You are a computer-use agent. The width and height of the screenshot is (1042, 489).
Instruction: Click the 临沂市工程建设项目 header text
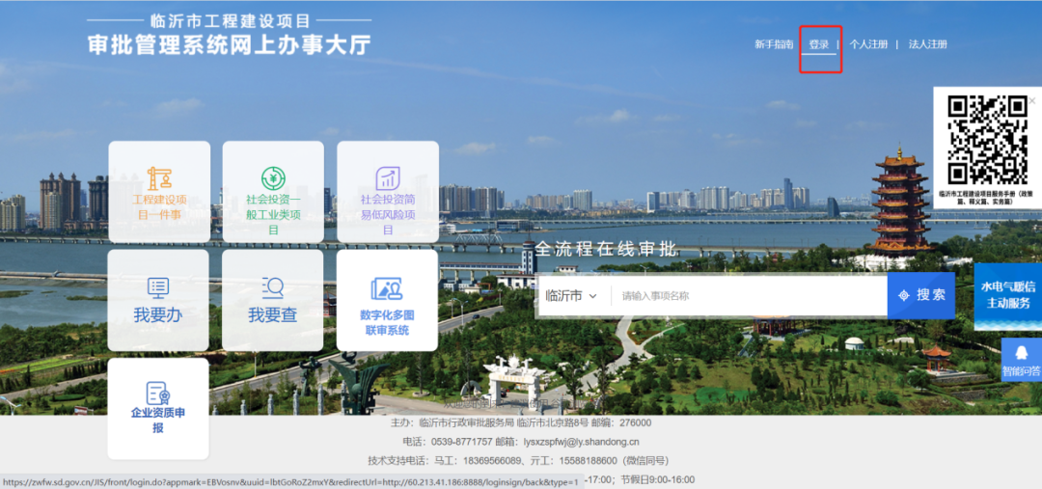coord(231,19)
